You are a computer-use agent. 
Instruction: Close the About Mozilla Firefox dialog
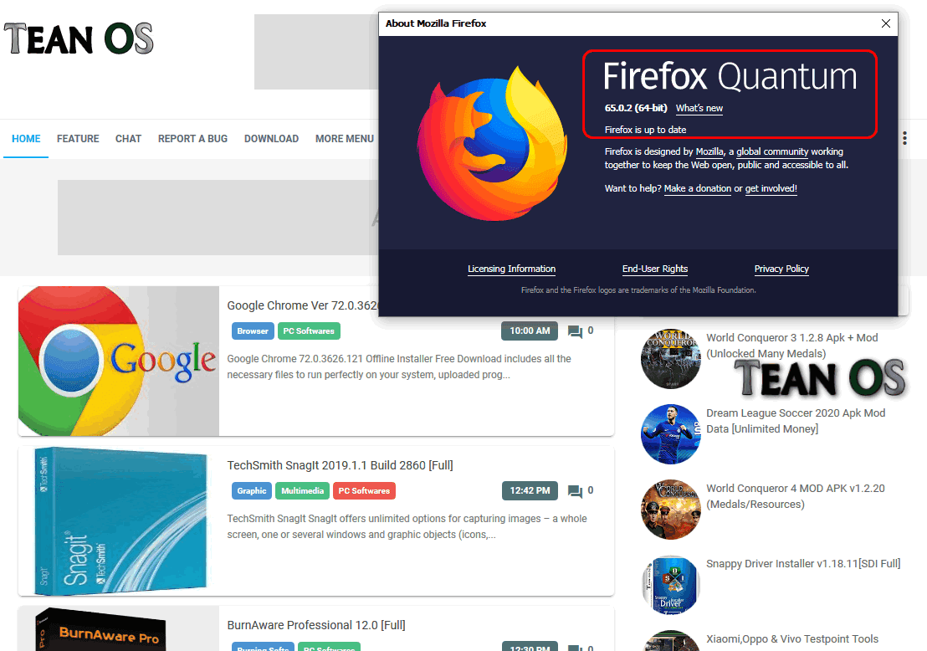pyautogui.click(x=886, y=23)
